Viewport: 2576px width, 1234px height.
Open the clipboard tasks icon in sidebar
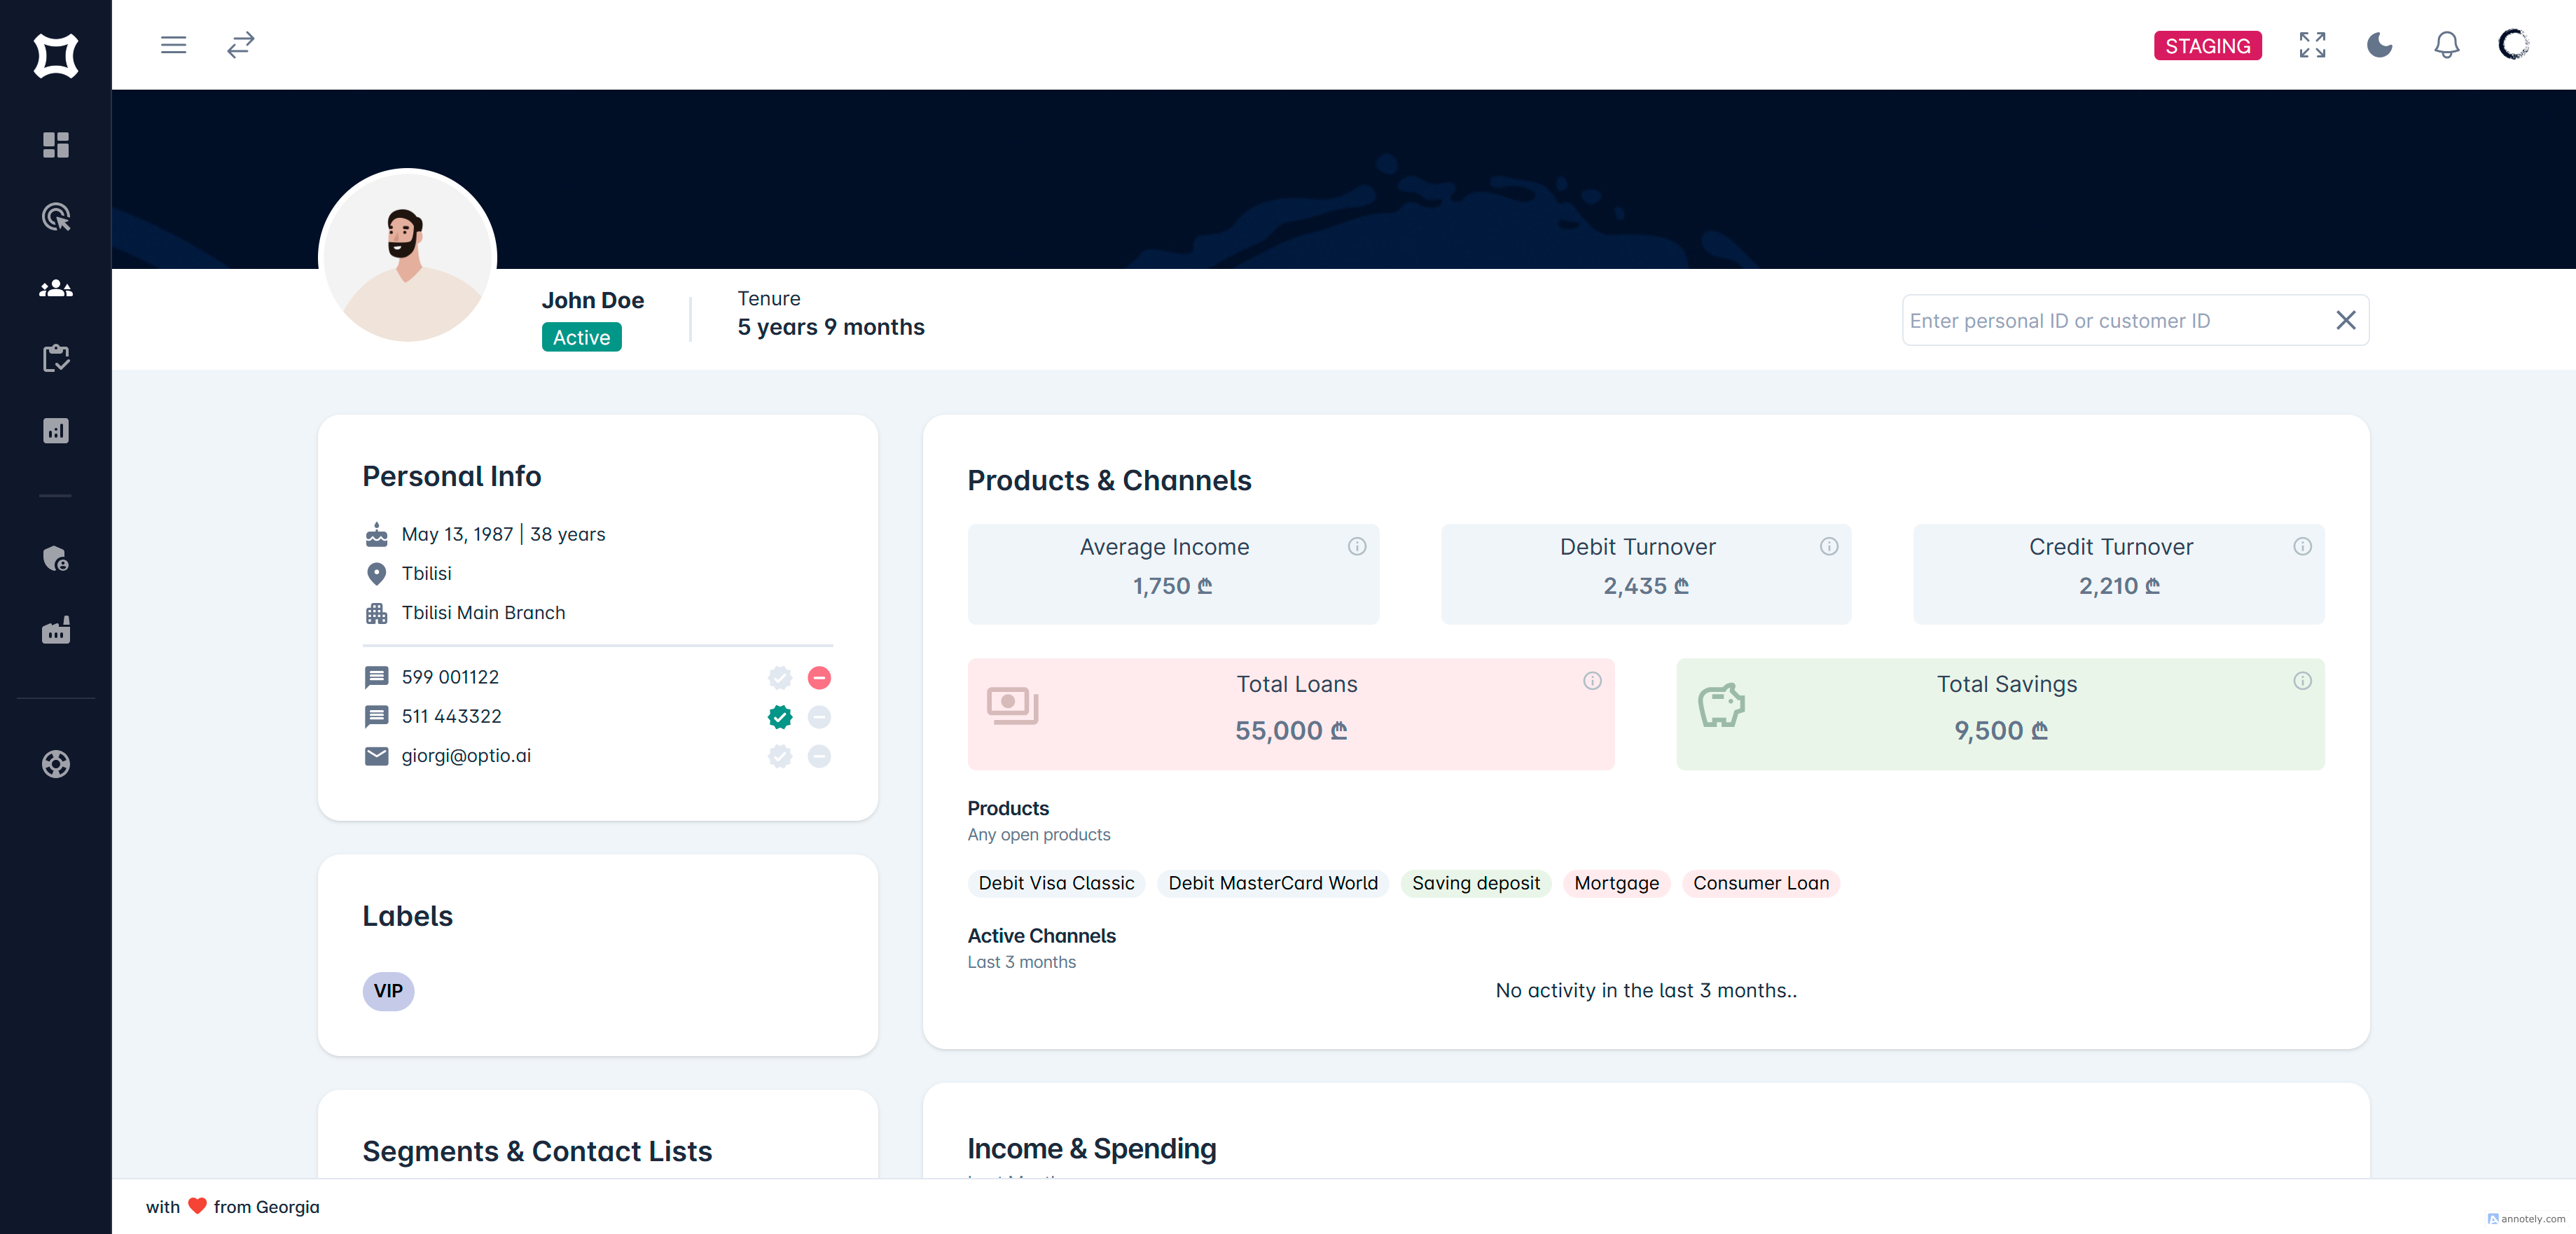pos(56,358)
